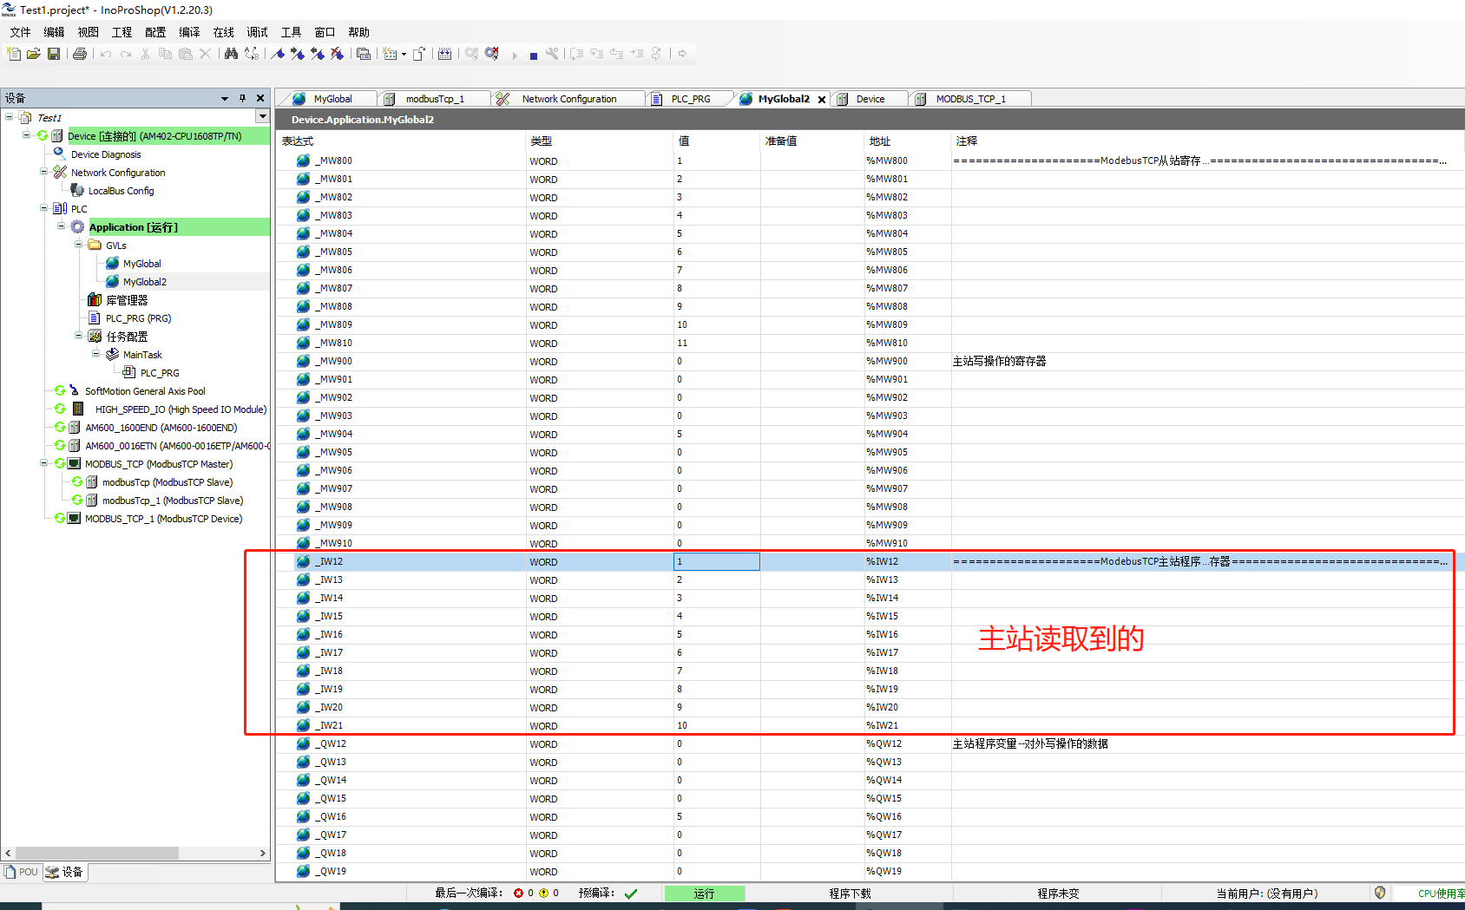Collapse the Device node
The image size is (1465, 910).
[x=26, y=134]
